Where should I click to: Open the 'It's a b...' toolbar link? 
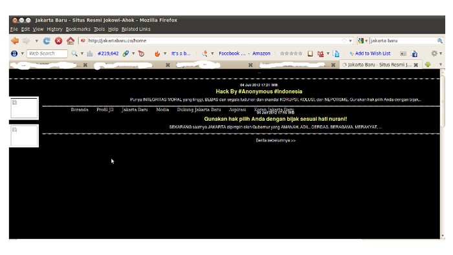tap(181, 54)
